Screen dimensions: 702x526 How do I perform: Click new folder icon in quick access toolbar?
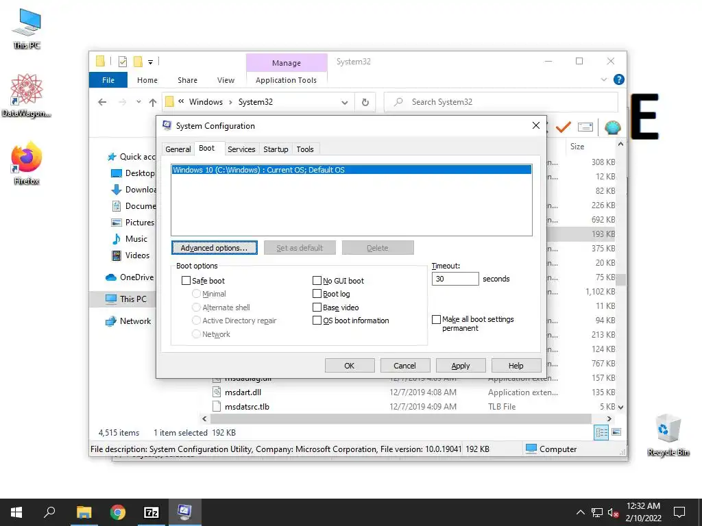(x=138, y=61)
